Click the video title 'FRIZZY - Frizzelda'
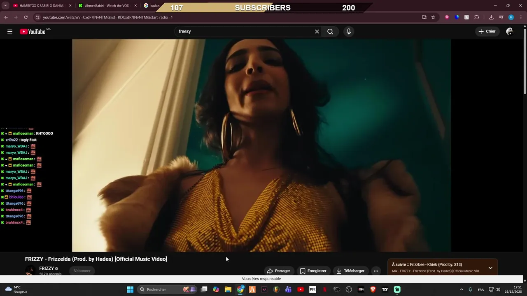Viewport: 527px width, 296px height. click(96, 259)
